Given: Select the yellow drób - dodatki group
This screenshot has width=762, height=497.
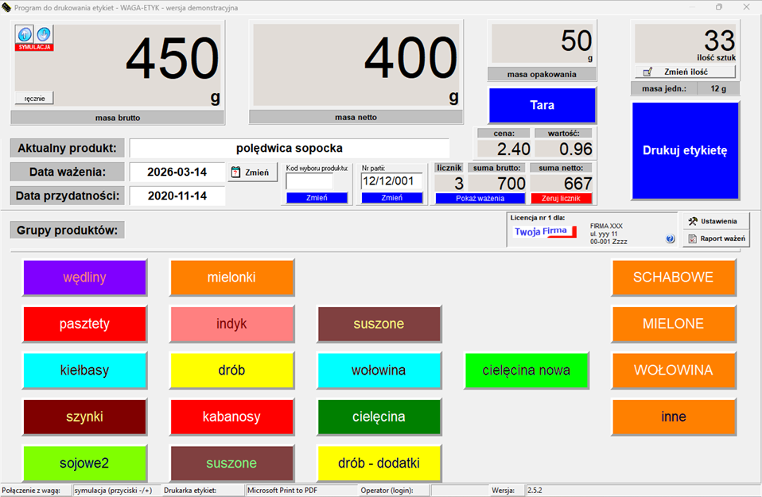Looking at the screenshot, I should click(379, 463).
